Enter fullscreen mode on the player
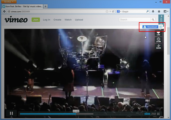The width and height of the screenshot is (171, 120). tap(159, 114)
